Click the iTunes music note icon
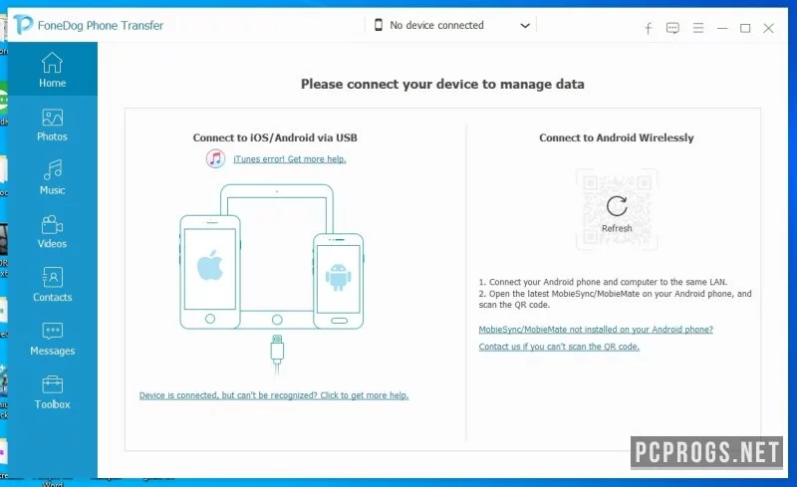 [215, 158]
